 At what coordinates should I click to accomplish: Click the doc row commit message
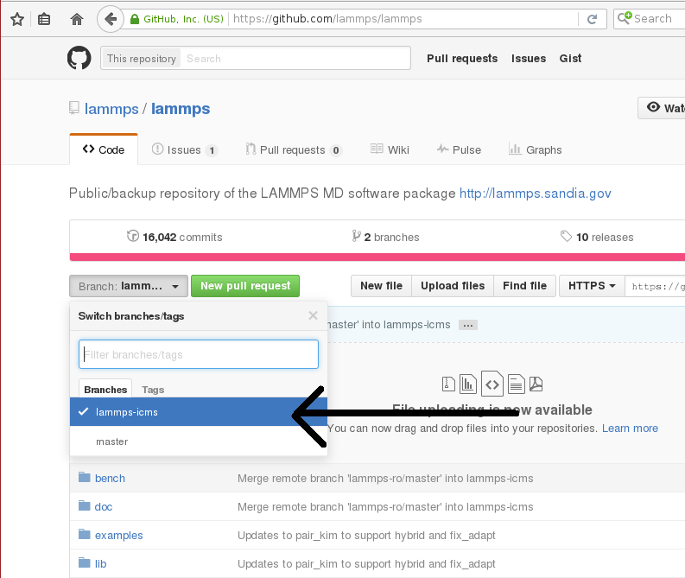click(385, 507)
